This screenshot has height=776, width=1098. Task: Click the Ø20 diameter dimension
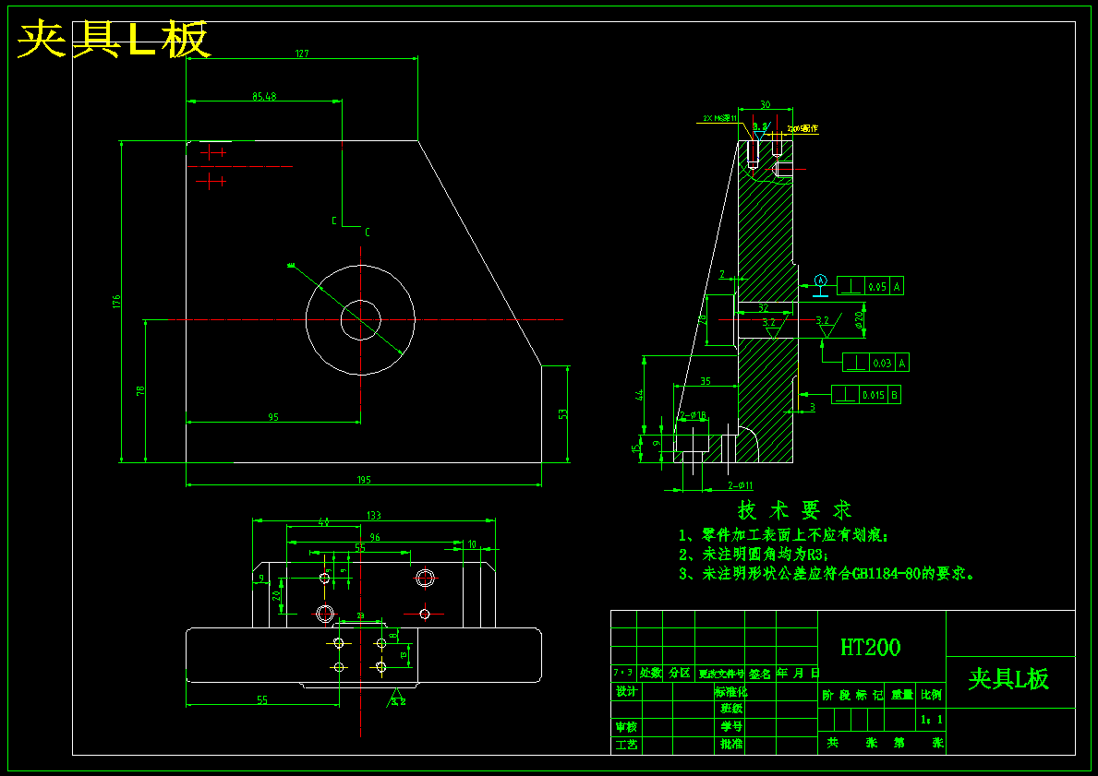click(x=859, y=321)
